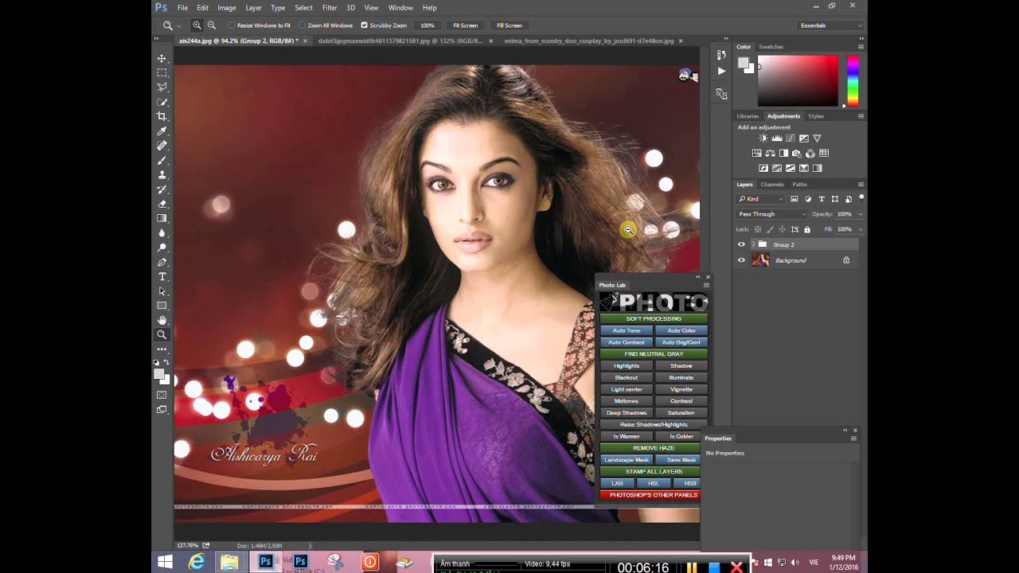Open the Essentials workspace dropdown
Image resolution: width=1019 pixels, height=573 pixels.
[x=831, y=25]
